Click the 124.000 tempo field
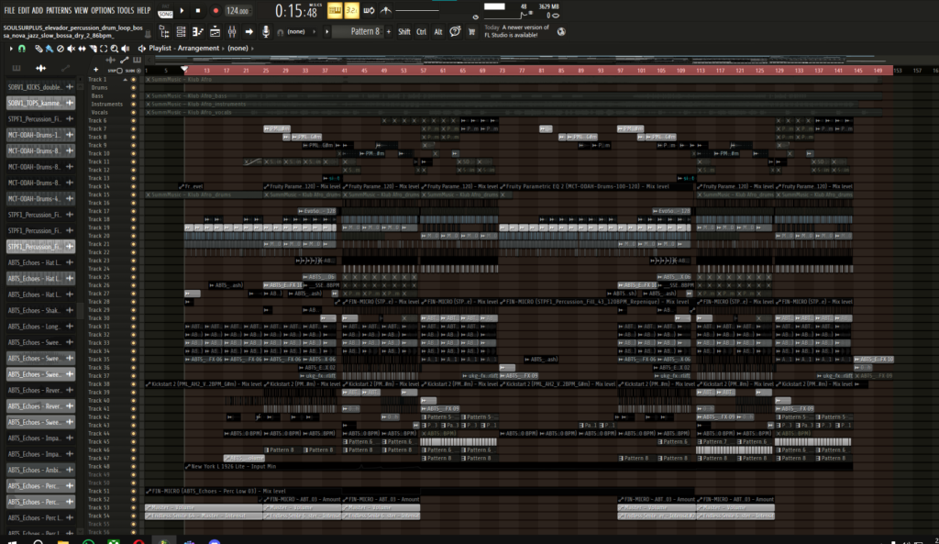The height and width of the screenshot is (544, 939). coord(238,11)
